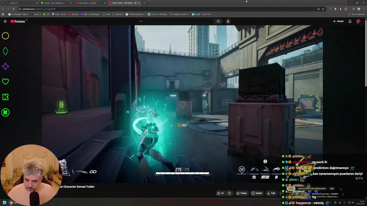Open YouTube notifications bell
Viewport: 367px width, 206px height.
coord(350,21)
